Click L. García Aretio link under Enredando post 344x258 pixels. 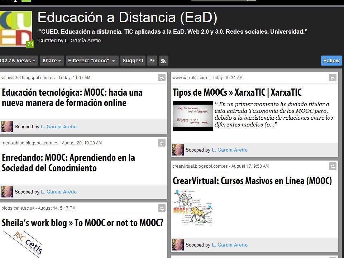58,192
